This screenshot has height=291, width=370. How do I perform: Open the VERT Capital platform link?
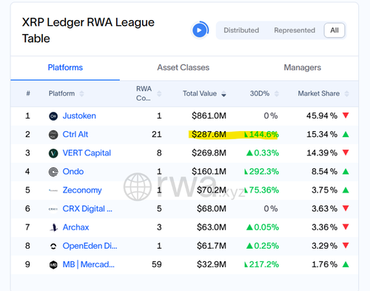tap(87, 153)
